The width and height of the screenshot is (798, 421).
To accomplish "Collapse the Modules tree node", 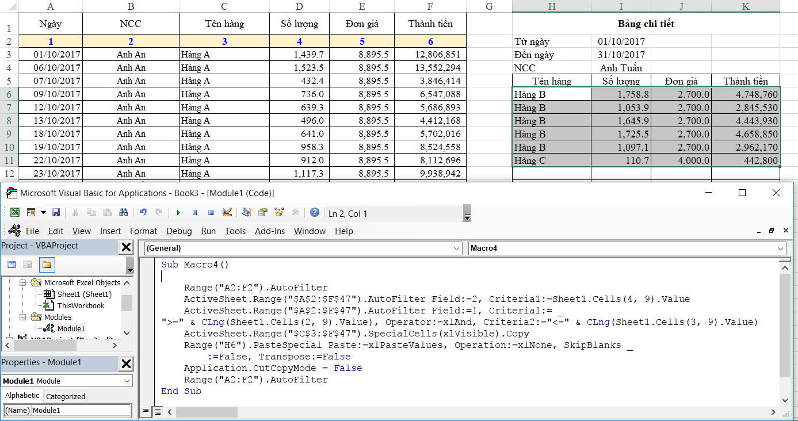I will [24, 317].
